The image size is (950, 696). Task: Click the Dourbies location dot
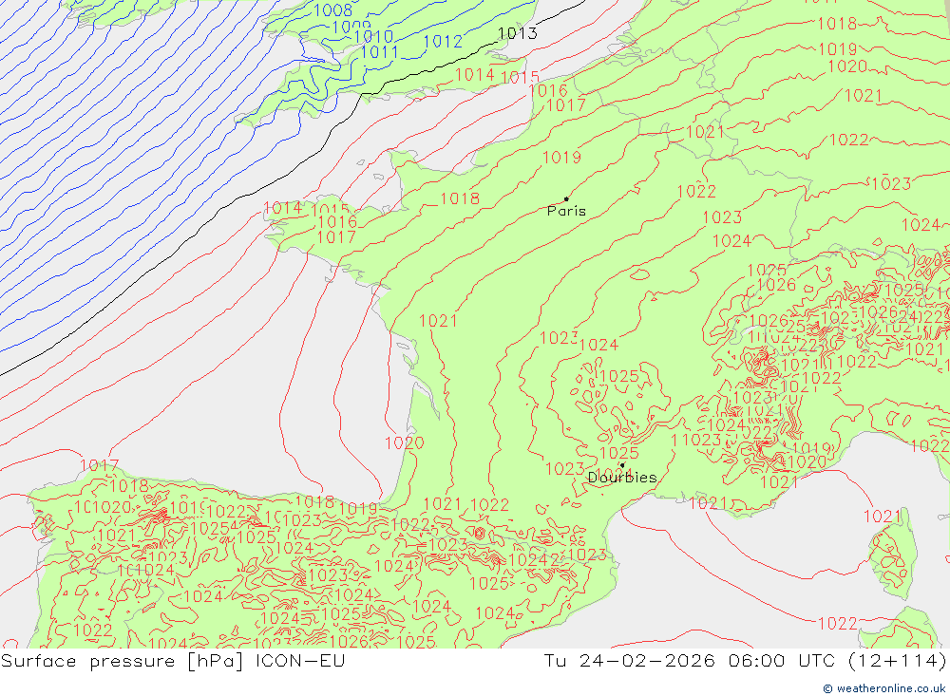tap(622, 466)
